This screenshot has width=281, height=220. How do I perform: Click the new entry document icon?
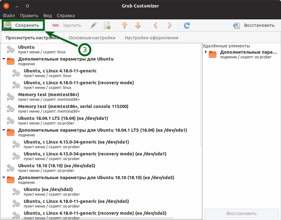[x=107, y=25]
